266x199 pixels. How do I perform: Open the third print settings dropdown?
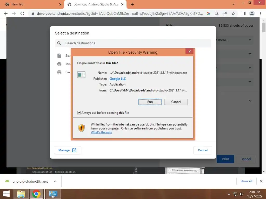[250, 68]
